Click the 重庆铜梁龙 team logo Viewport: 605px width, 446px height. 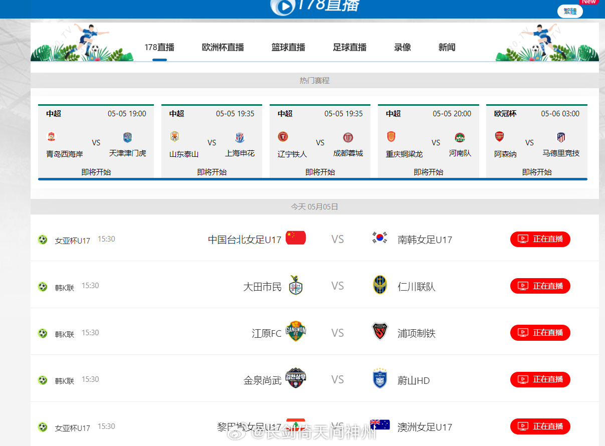(391, 136)
